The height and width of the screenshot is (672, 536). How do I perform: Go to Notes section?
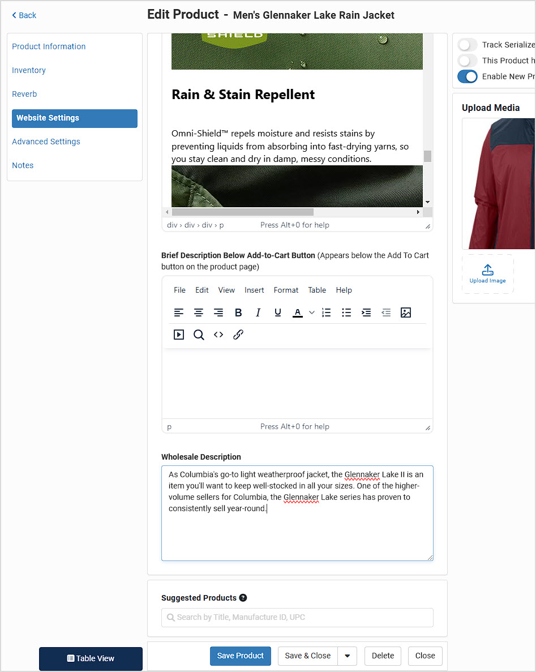coord(23,165)
